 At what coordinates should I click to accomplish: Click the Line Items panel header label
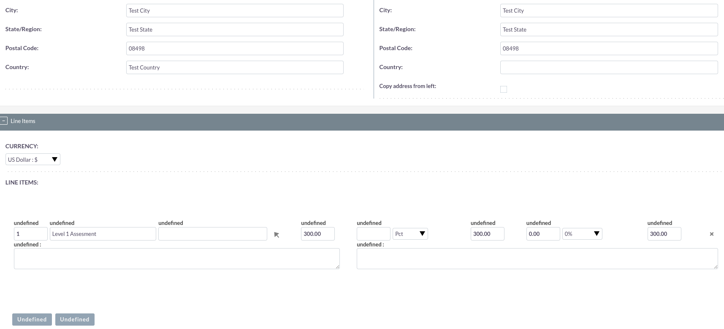click(x=23, y=121)
